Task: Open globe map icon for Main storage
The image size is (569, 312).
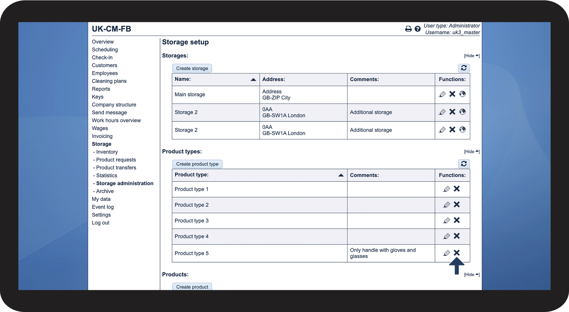Action: point(462,94)
